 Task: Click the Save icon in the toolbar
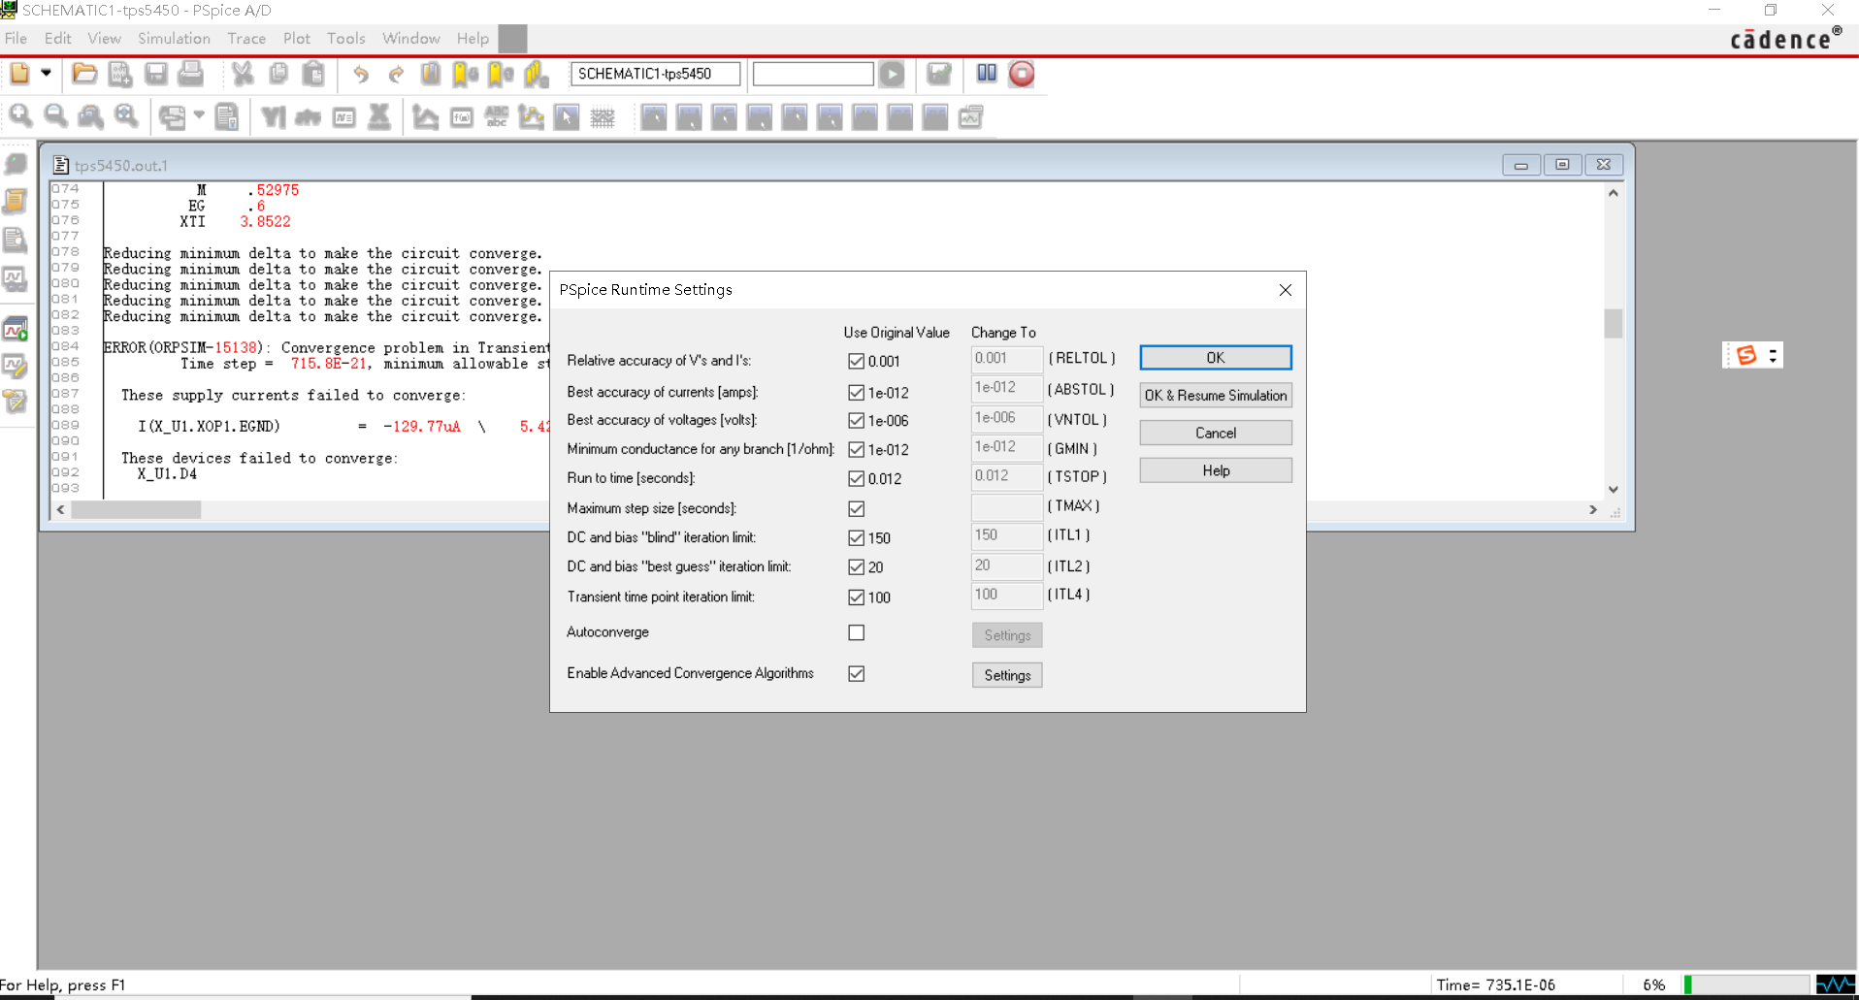[x=155, y=74]
